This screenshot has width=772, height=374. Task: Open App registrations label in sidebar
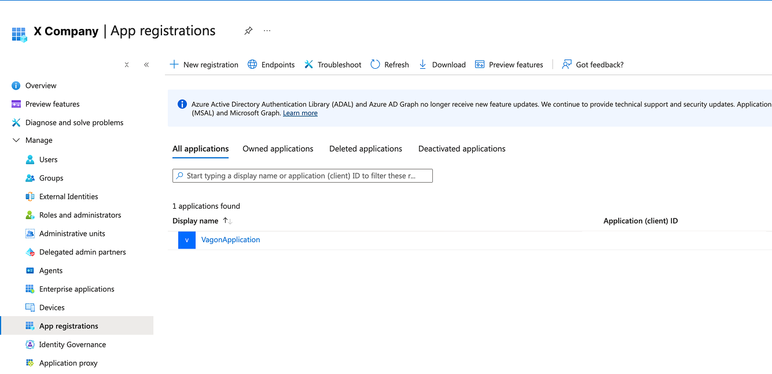coord(69,326)
